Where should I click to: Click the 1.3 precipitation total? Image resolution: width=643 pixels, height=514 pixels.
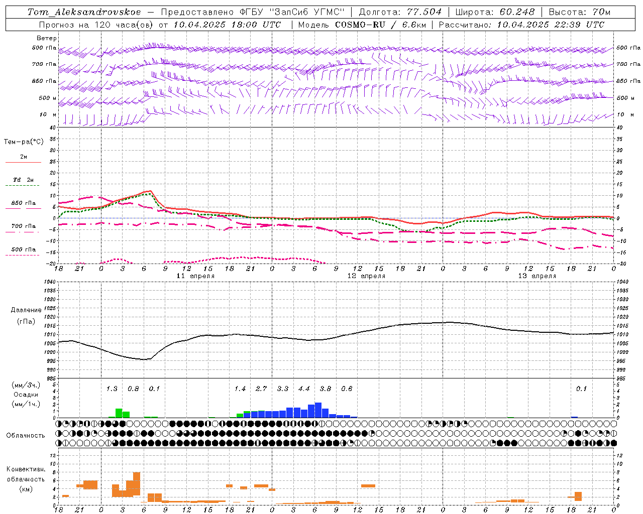coord(112,389)
